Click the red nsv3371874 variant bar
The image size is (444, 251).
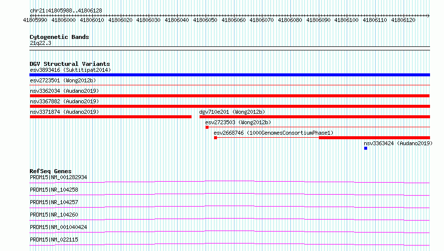coord(110,117)
